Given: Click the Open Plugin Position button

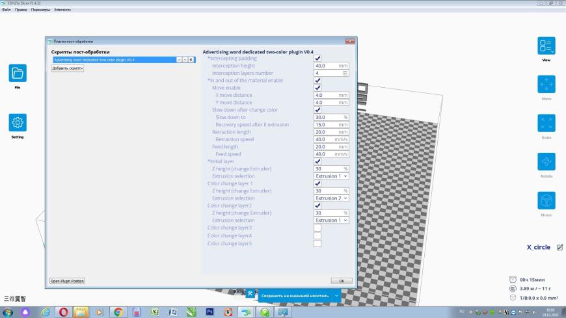Looking at the screenshot, I should tap(67, 281).
